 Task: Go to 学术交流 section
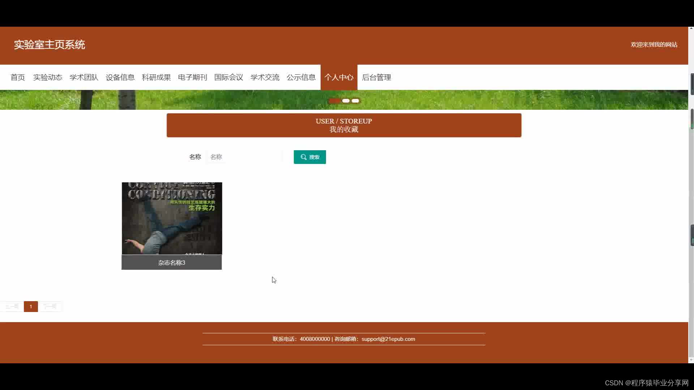pyautogui.click(x=265, y=77)
